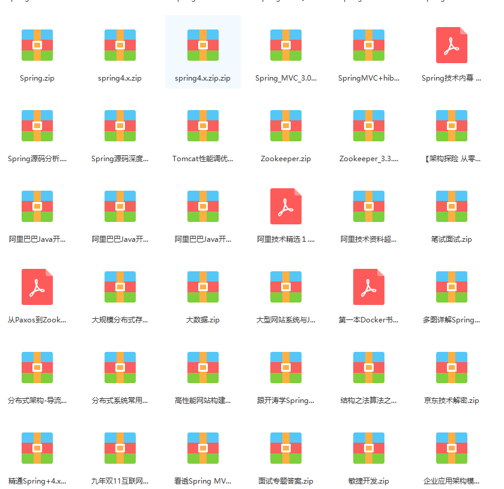This screenshot has width=504, height=489.
Task: Select the file name 面试专题答案.zip
Action: pos(286,481)
